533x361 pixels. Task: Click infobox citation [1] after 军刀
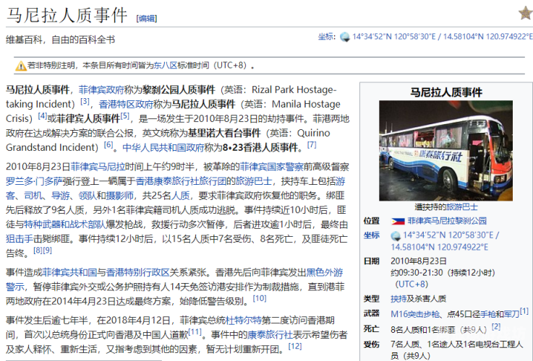coord(524,311)
